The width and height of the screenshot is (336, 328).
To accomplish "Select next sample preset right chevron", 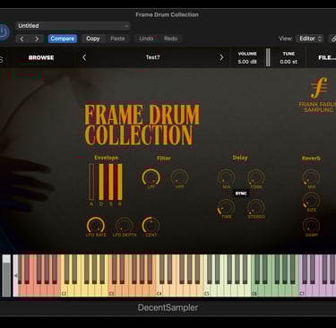I will tap(221, 57).
